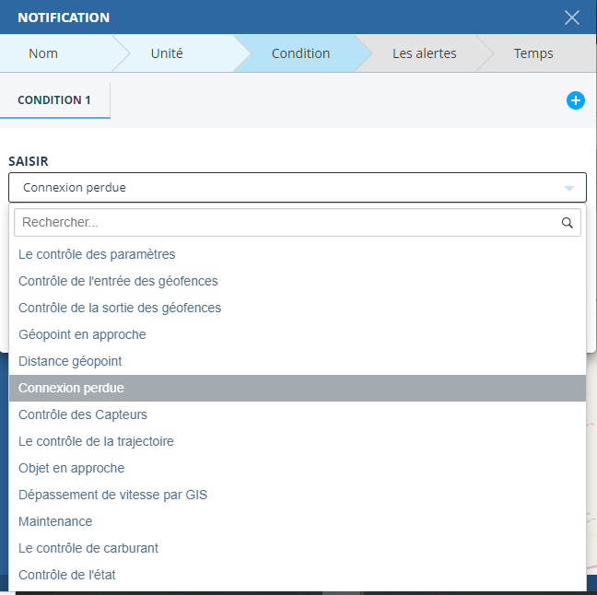Click the blue plus add-condition icon
Image resolution: width=597 pixels, height=595 pixels.
575,100
